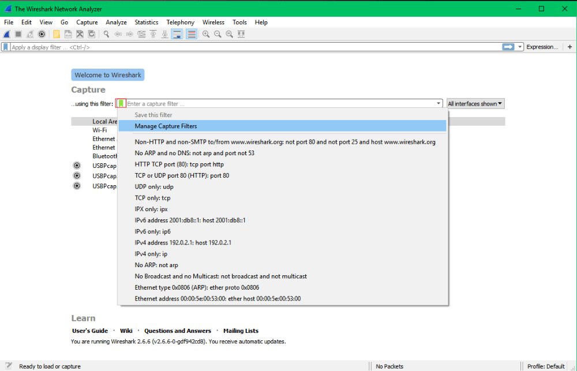Open the All interfaces shown dropdown
The width and height of the screenshot is (577, 371).
click(x=475, y=103)
